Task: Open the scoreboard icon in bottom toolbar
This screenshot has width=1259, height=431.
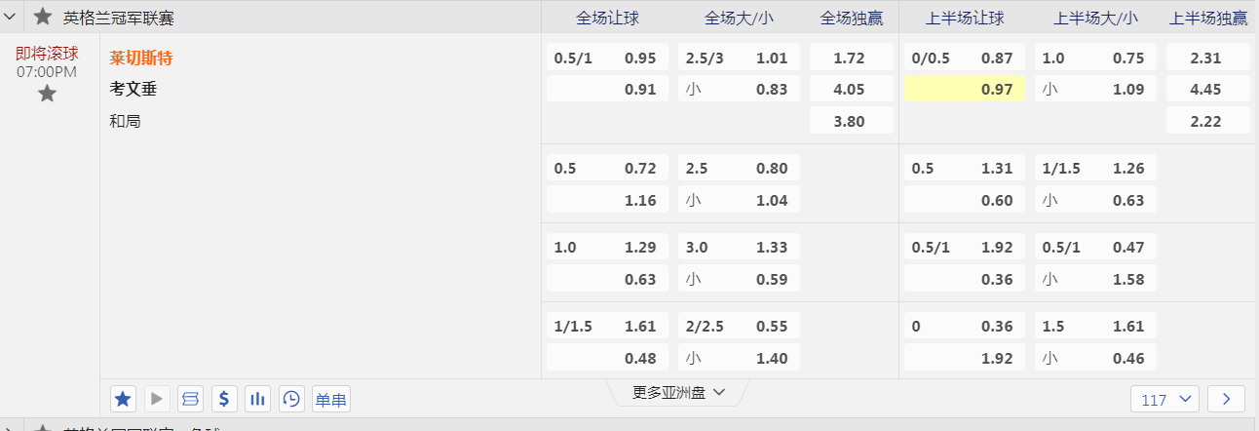Action: (191, 398)
